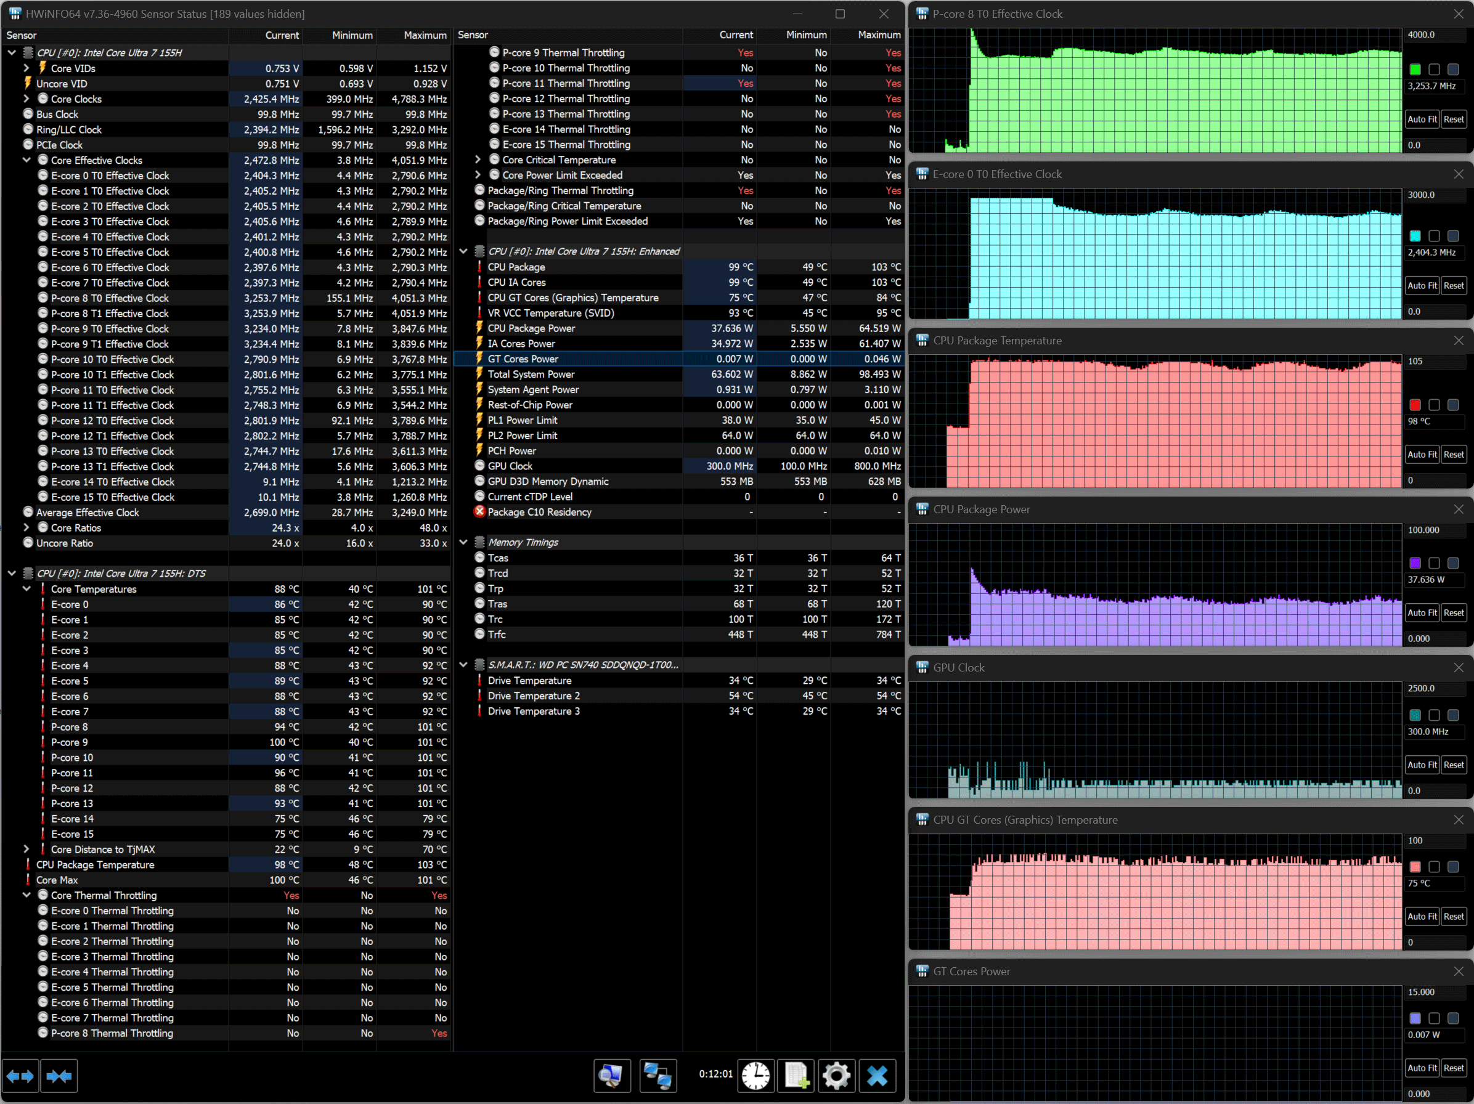1474x1104 pixels.
Task: Open sensor settings gear icon
Action: (836, 1075)
